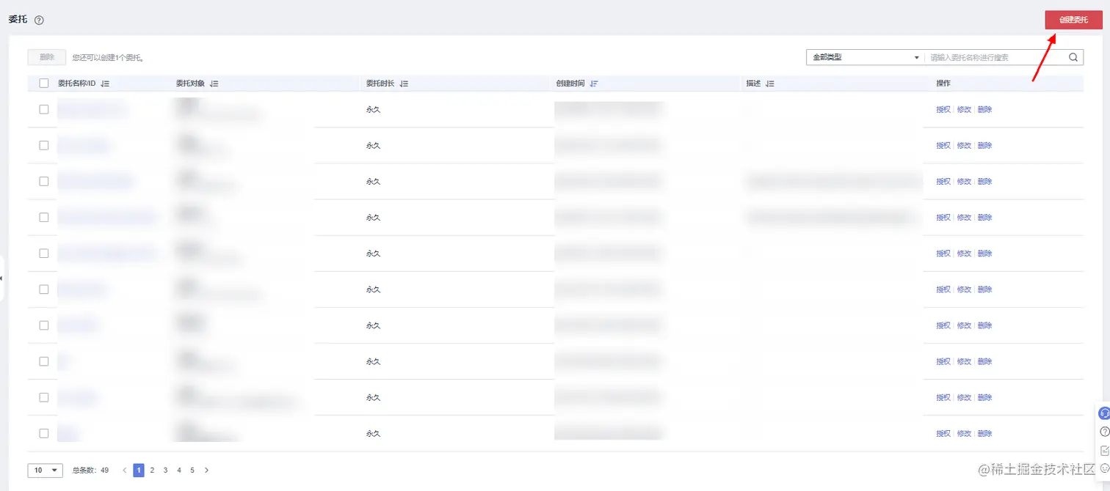
Task: Click 删除 in the seventh row
Action: pos(984,325)
